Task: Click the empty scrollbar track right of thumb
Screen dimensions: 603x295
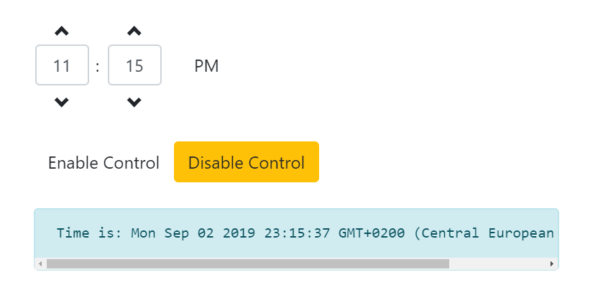Action: [x=497, y=264]
